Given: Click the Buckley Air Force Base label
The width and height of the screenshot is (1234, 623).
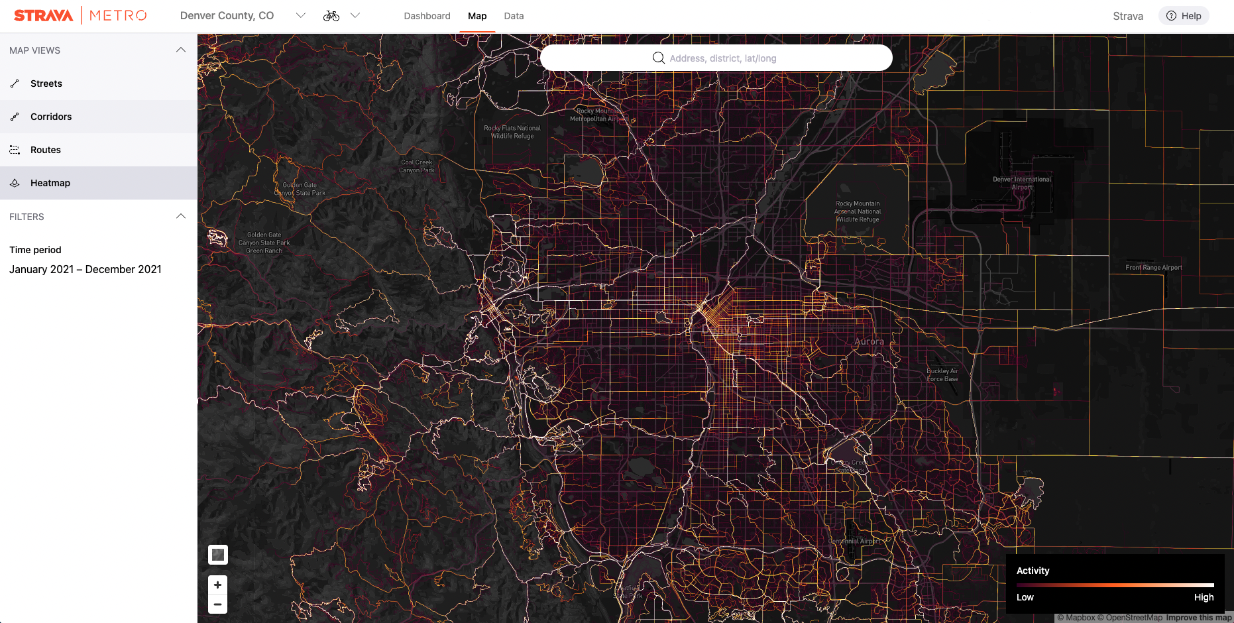Looking at the screenshot, I should (942, 375).
